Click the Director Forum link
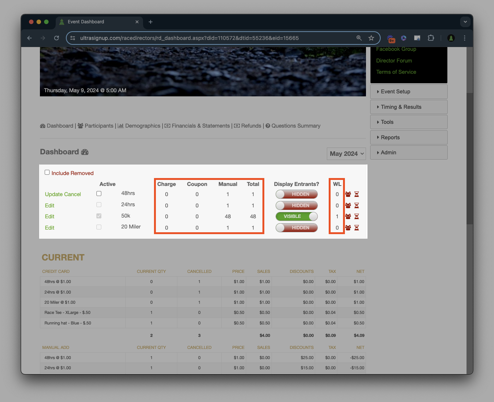494x402 pixels. [x=394, y=61]
